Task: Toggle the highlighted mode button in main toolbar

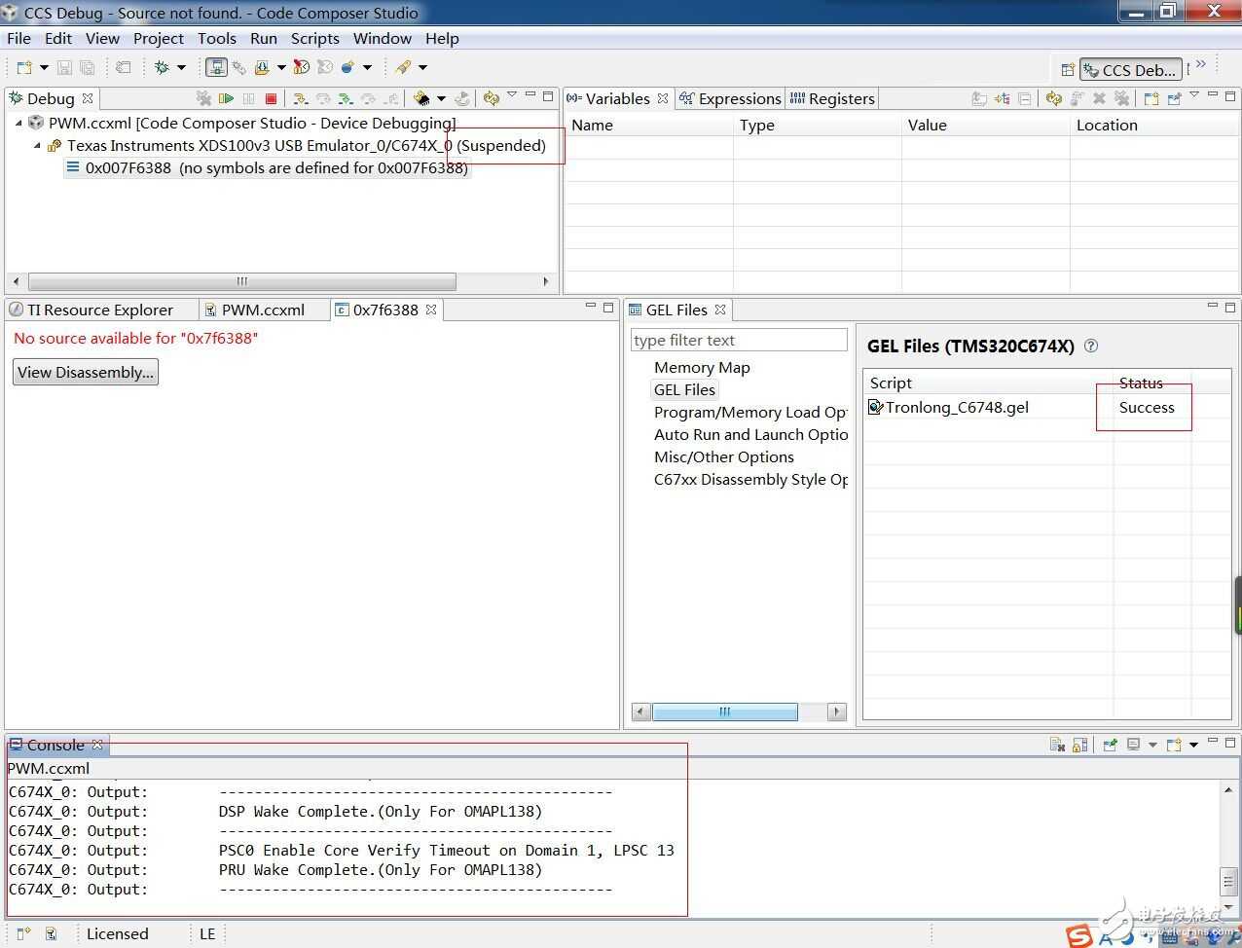Action: click(216, 67)
